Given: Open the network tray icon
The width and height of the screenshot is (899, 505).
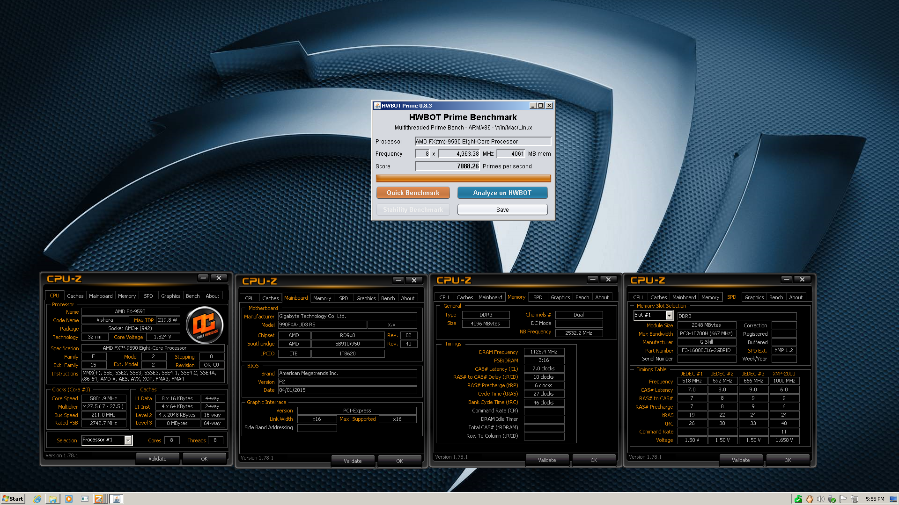Looking at the screenshot, I should (x=855, y=499).
